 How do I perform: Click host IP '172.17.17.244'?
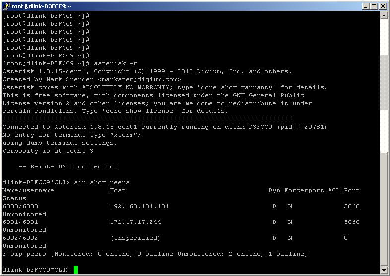[x=135, y=222]
